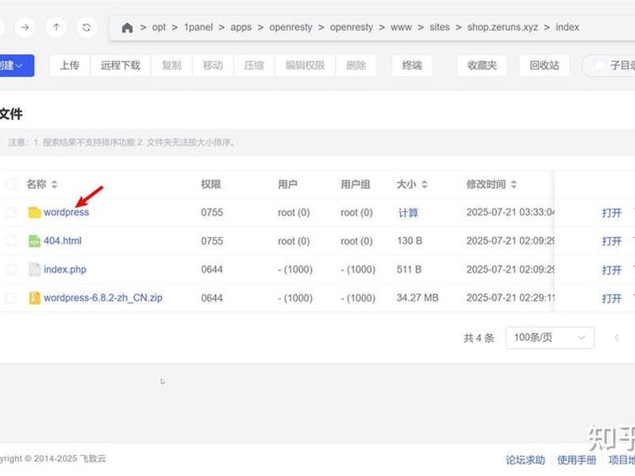Click 打开 in the index.php row
Viewport: 635px width, 476px height.
[x=611, y=270]
